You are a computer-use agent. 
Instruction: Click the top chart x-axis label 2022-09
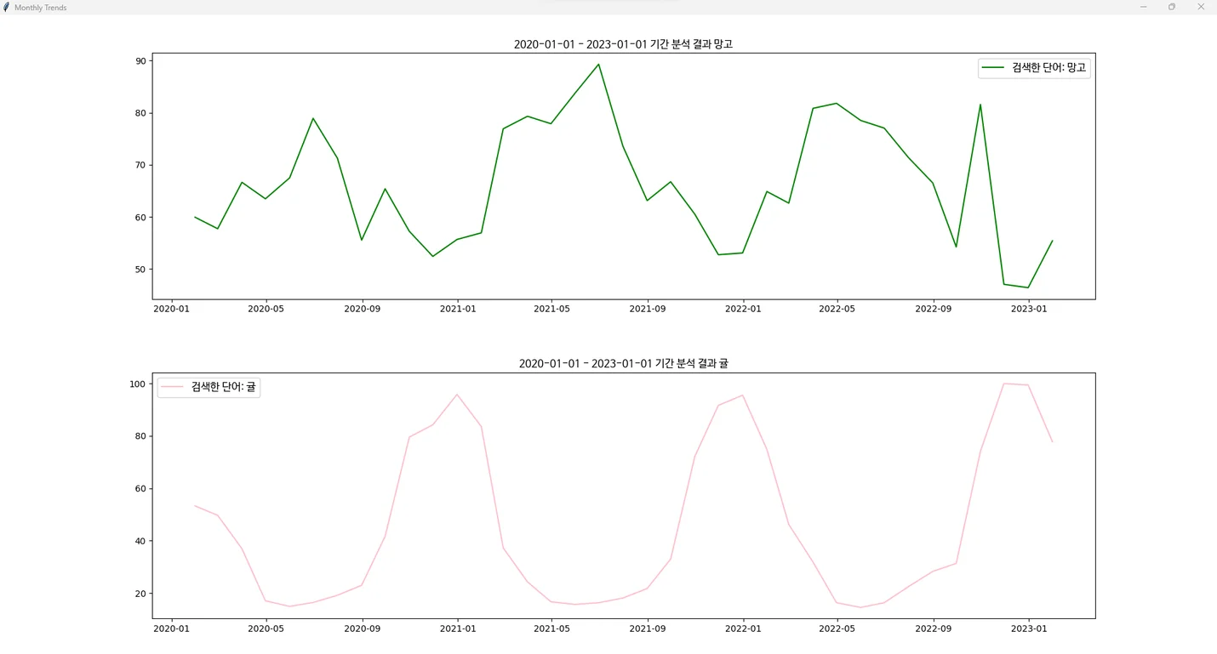click(x=934, y=310)
